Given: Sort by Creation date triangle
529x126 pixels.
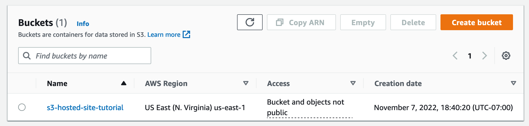Looking at the screenshot, I should click(x=513, y=83).
